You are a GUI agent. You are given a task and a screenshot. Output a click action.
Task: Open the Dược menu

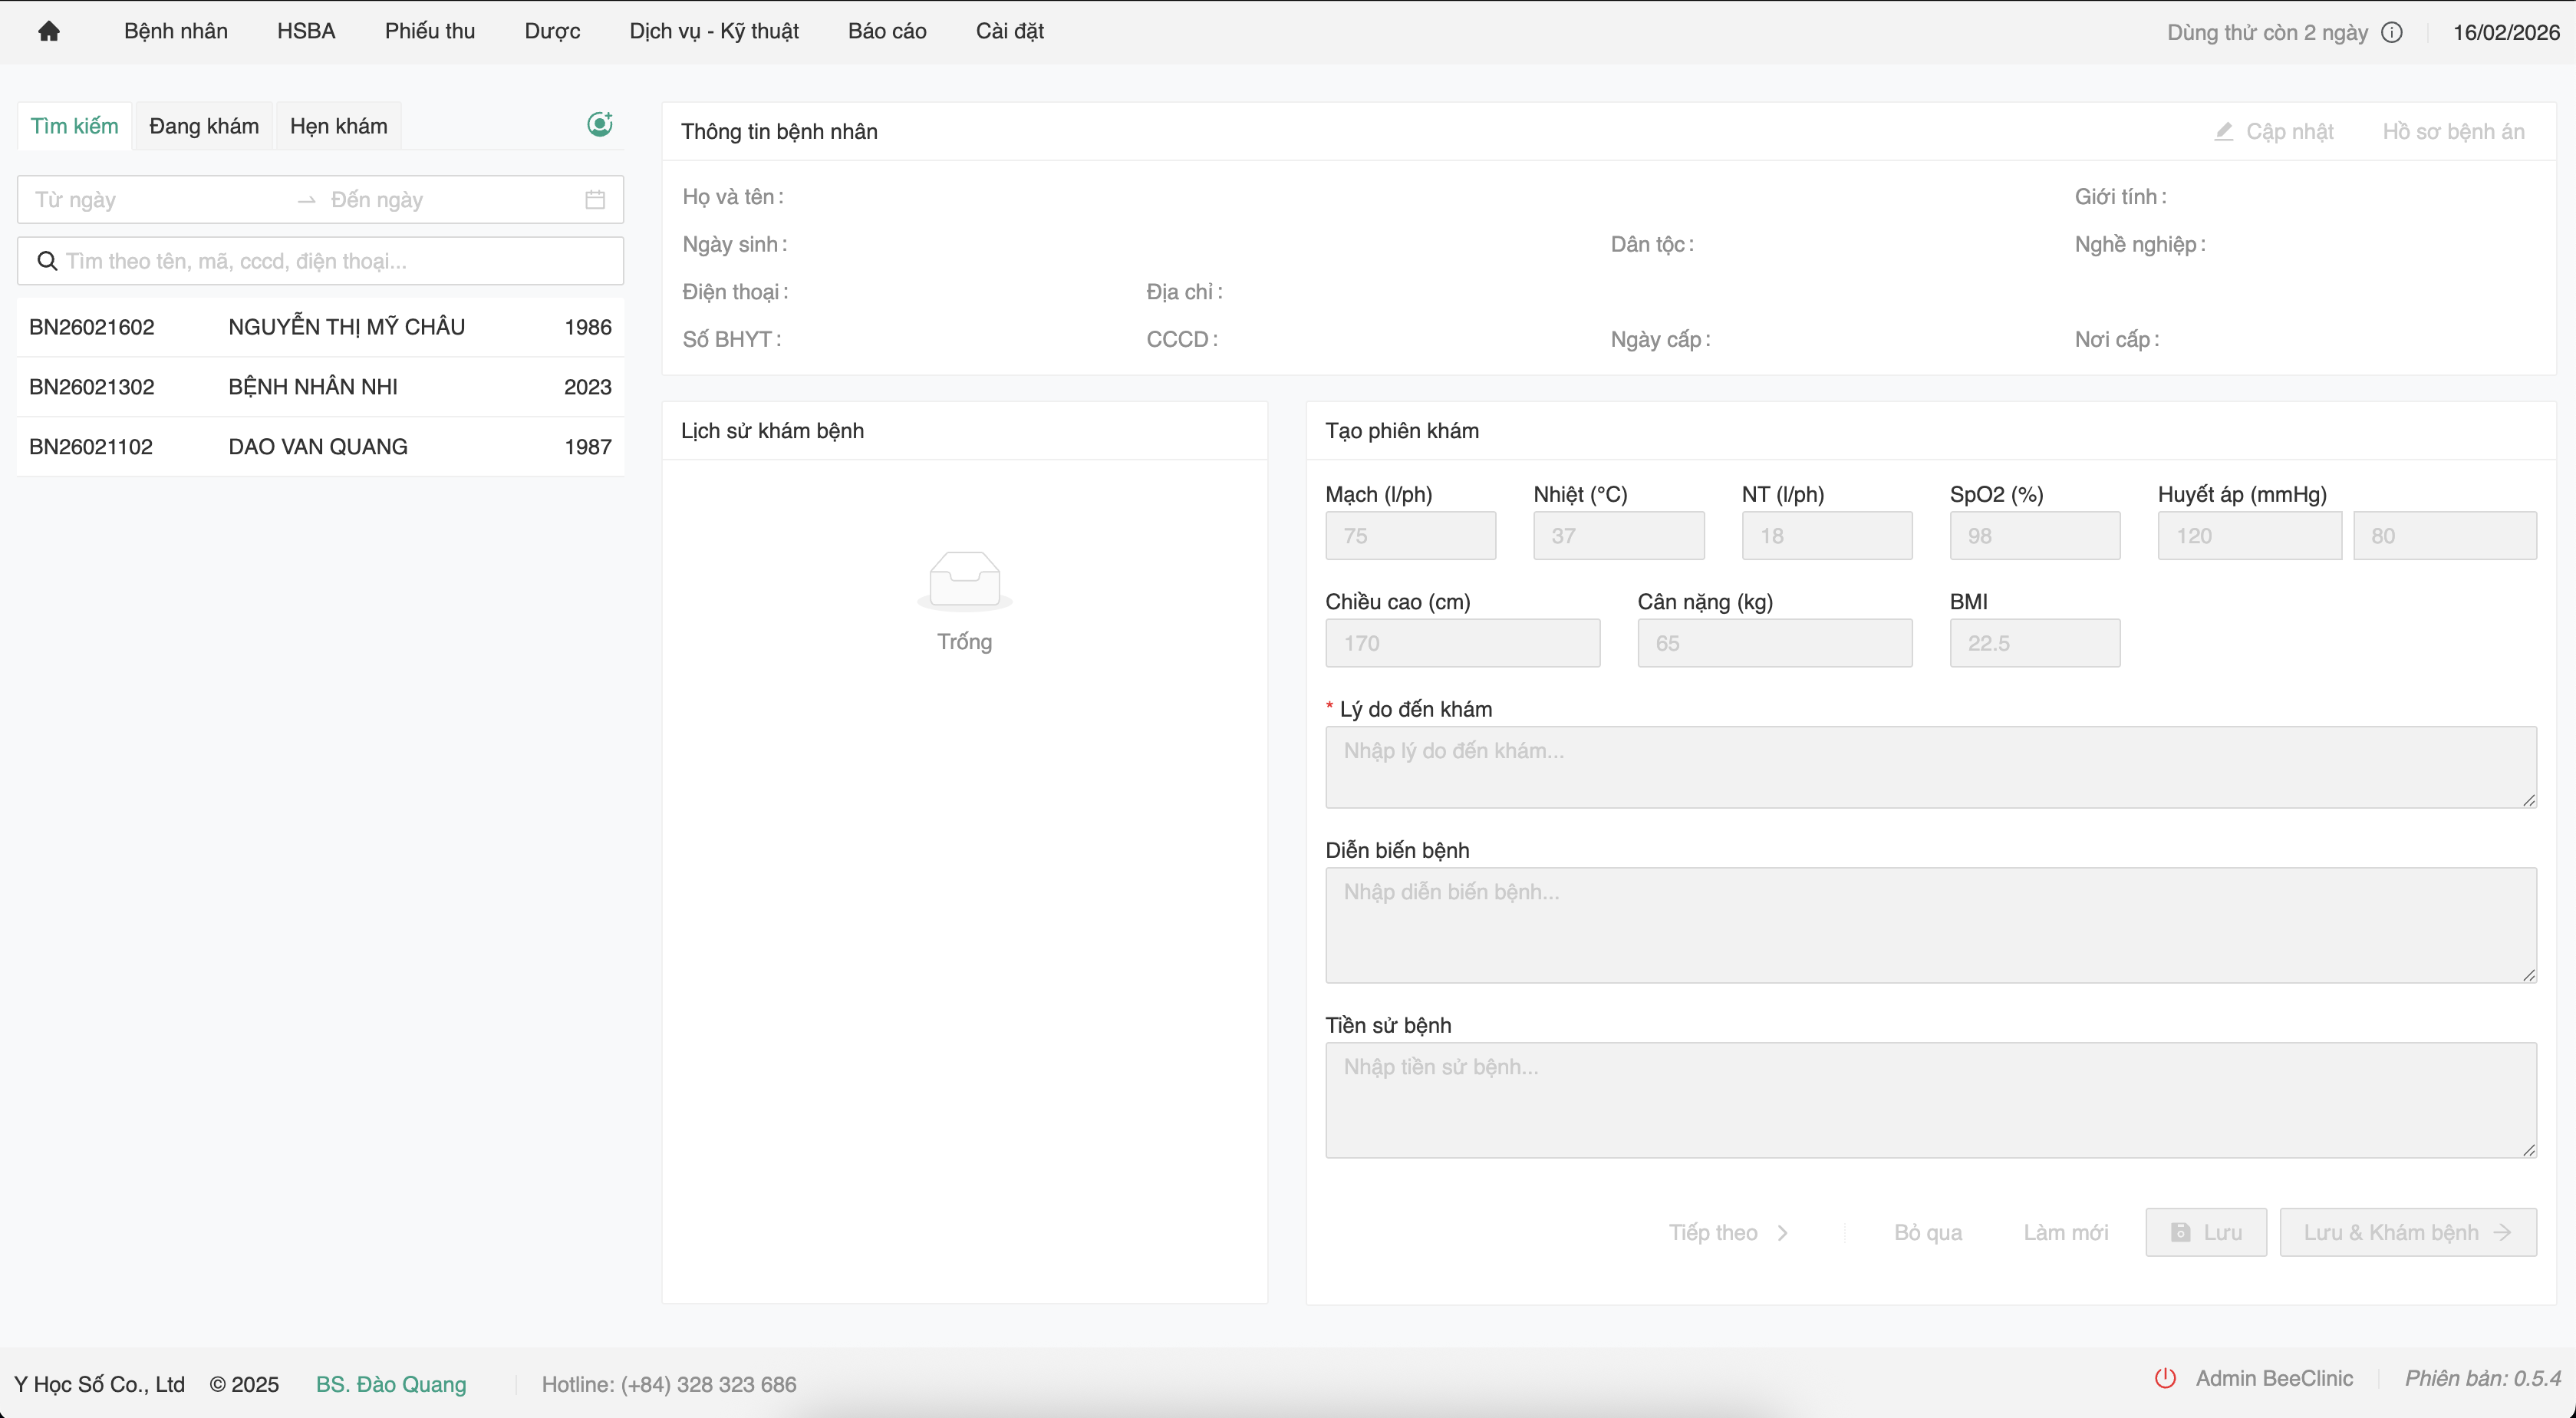click(552, 31)
